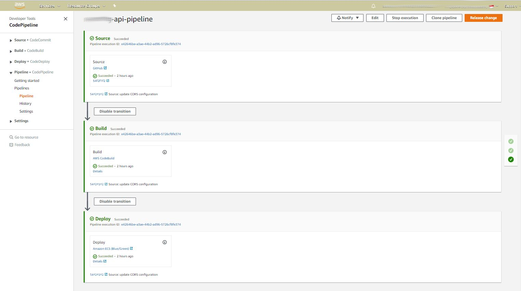The height and width of the screenshot is (291, 521).
Task: Jump to Build stage via second side checkmark
Action: 511,150
